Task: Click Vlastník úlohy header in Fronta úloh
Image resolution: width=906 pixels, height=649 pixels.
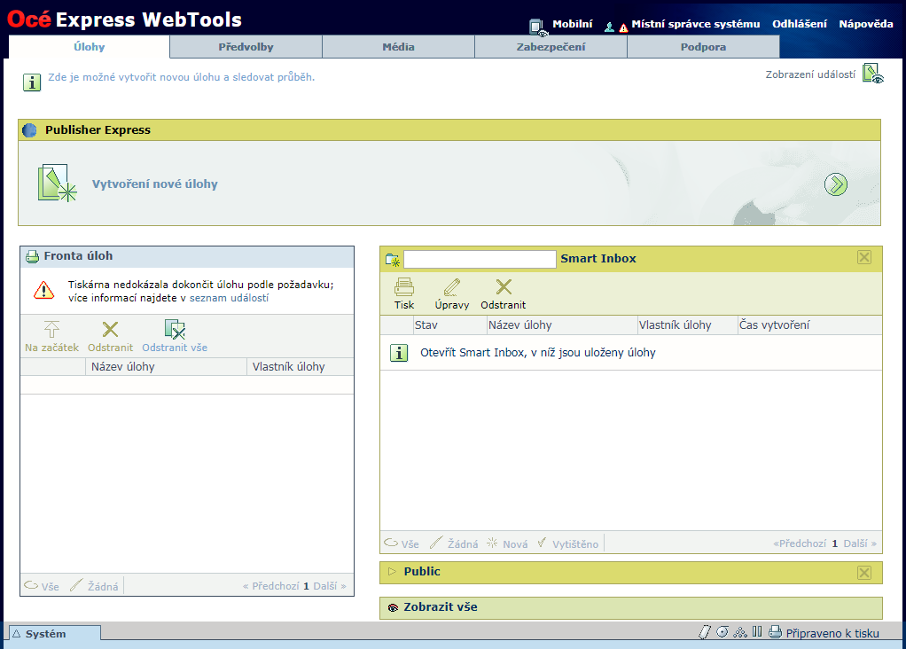Action: [288, 367]
